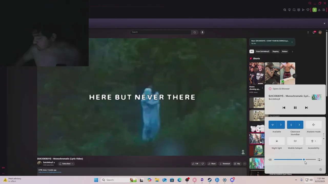Open Opera downloads icon
328x184 pixels.
pyautogui.click(x=319, y=10)
